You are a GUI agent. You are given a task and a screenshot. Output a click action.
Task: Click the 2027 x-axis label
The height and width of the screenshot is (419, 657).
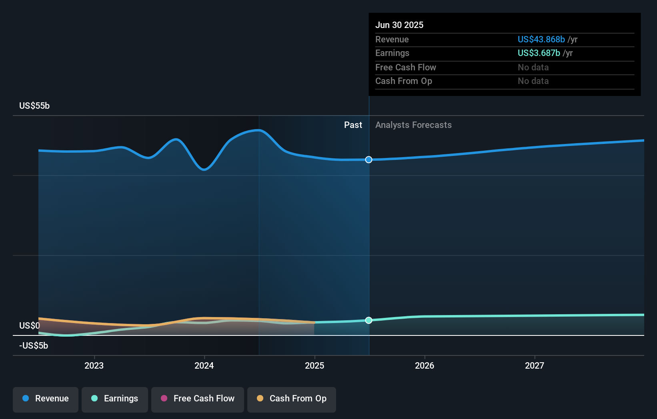tap(535, 365)
